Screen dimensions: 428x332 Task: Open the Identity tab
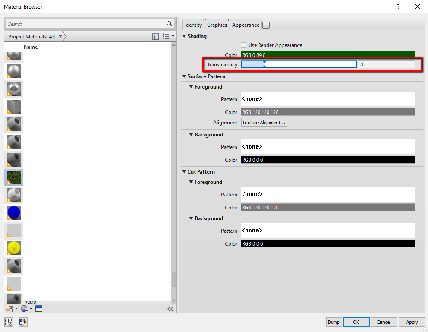pos(193,25)
